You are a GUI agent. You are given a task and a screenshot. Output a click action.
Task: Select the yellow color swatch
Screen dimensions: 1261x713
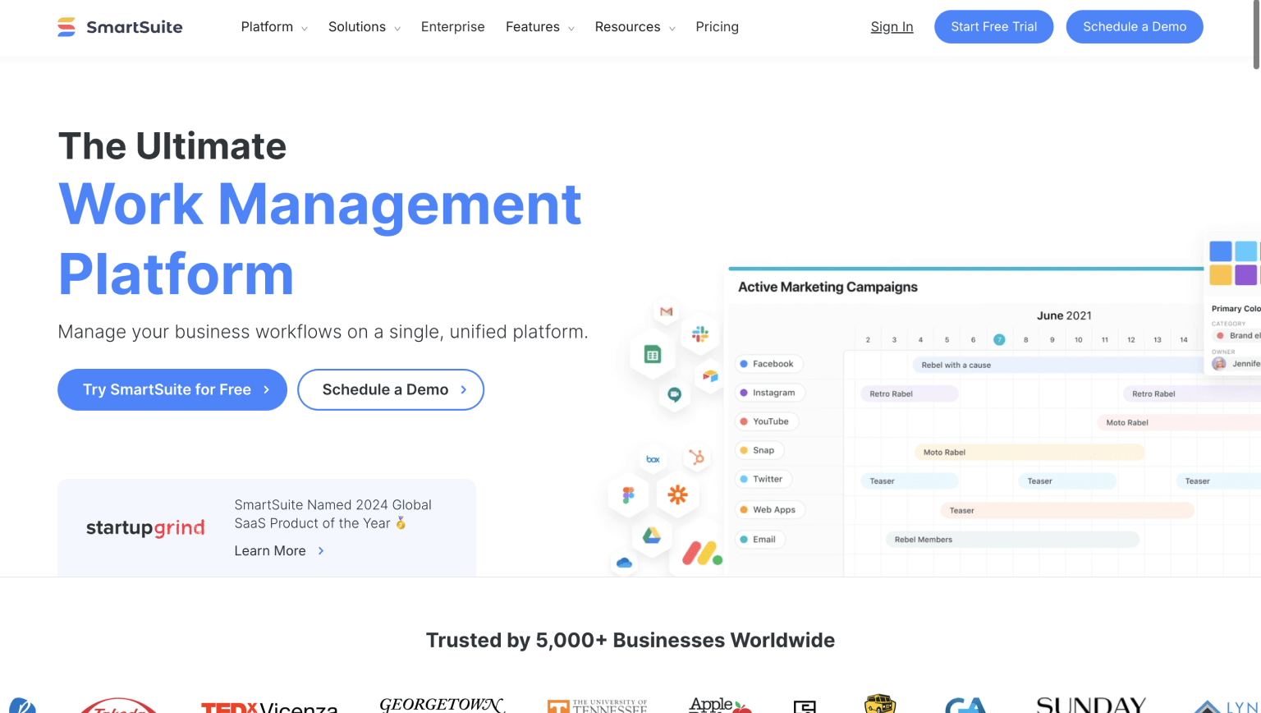tap(1221, 275)
